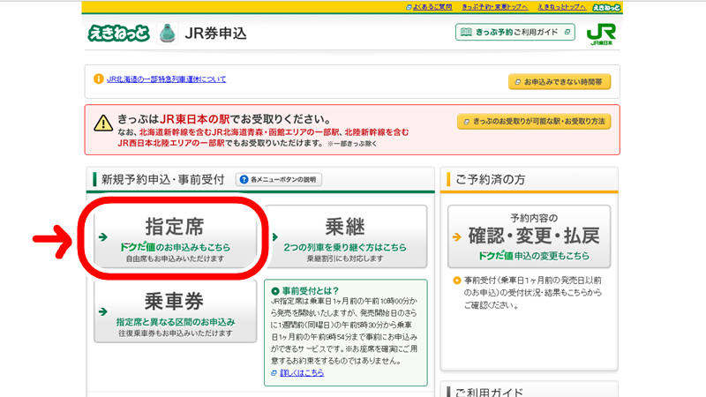Image resolution: width=706 pixels, height=397 pixels.
Task: Open the 詳しくはこちら link
Action: click(302, 372)
